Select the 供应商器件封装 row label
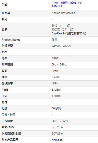 11,134
